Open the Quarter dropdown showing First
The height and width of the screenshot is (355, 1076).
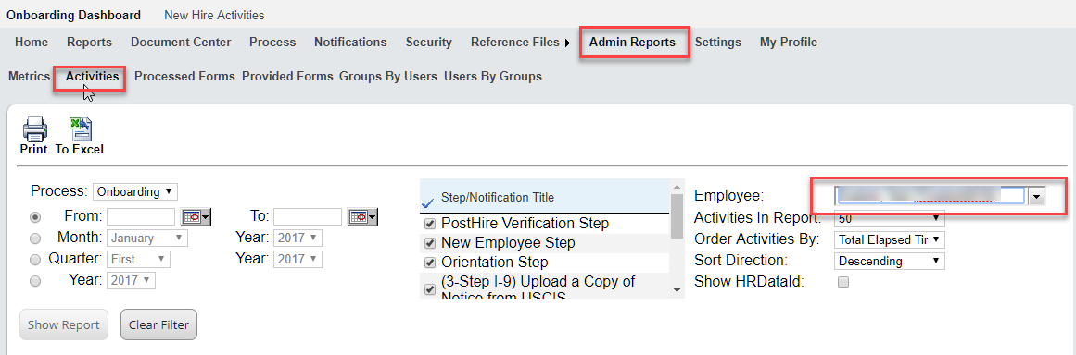tap(139, 259)
